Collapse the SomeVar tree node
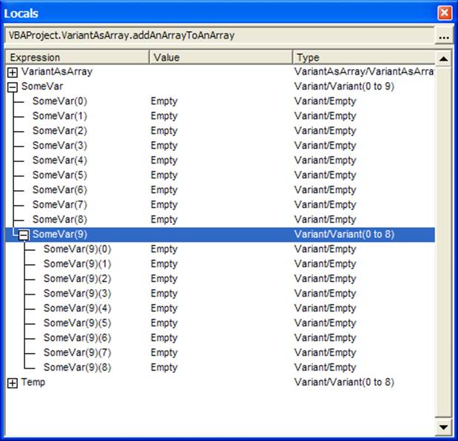458x441 pixels. [x=13, y=87]
